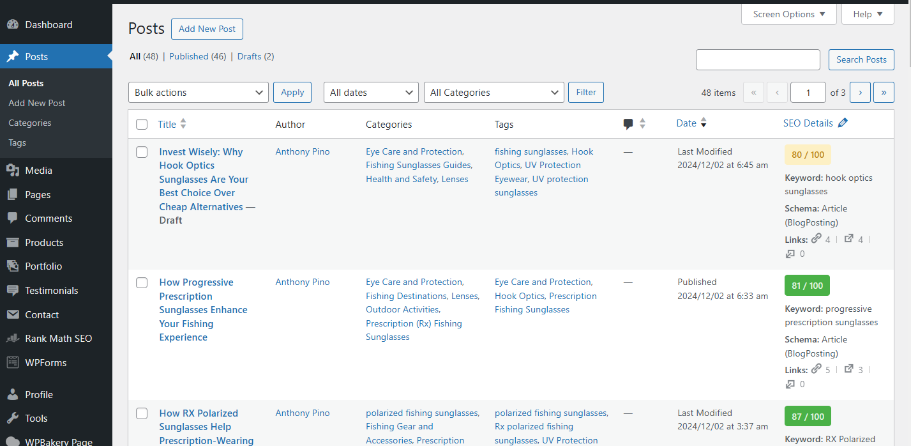Show All (48) posts

(x=144, y=56)
